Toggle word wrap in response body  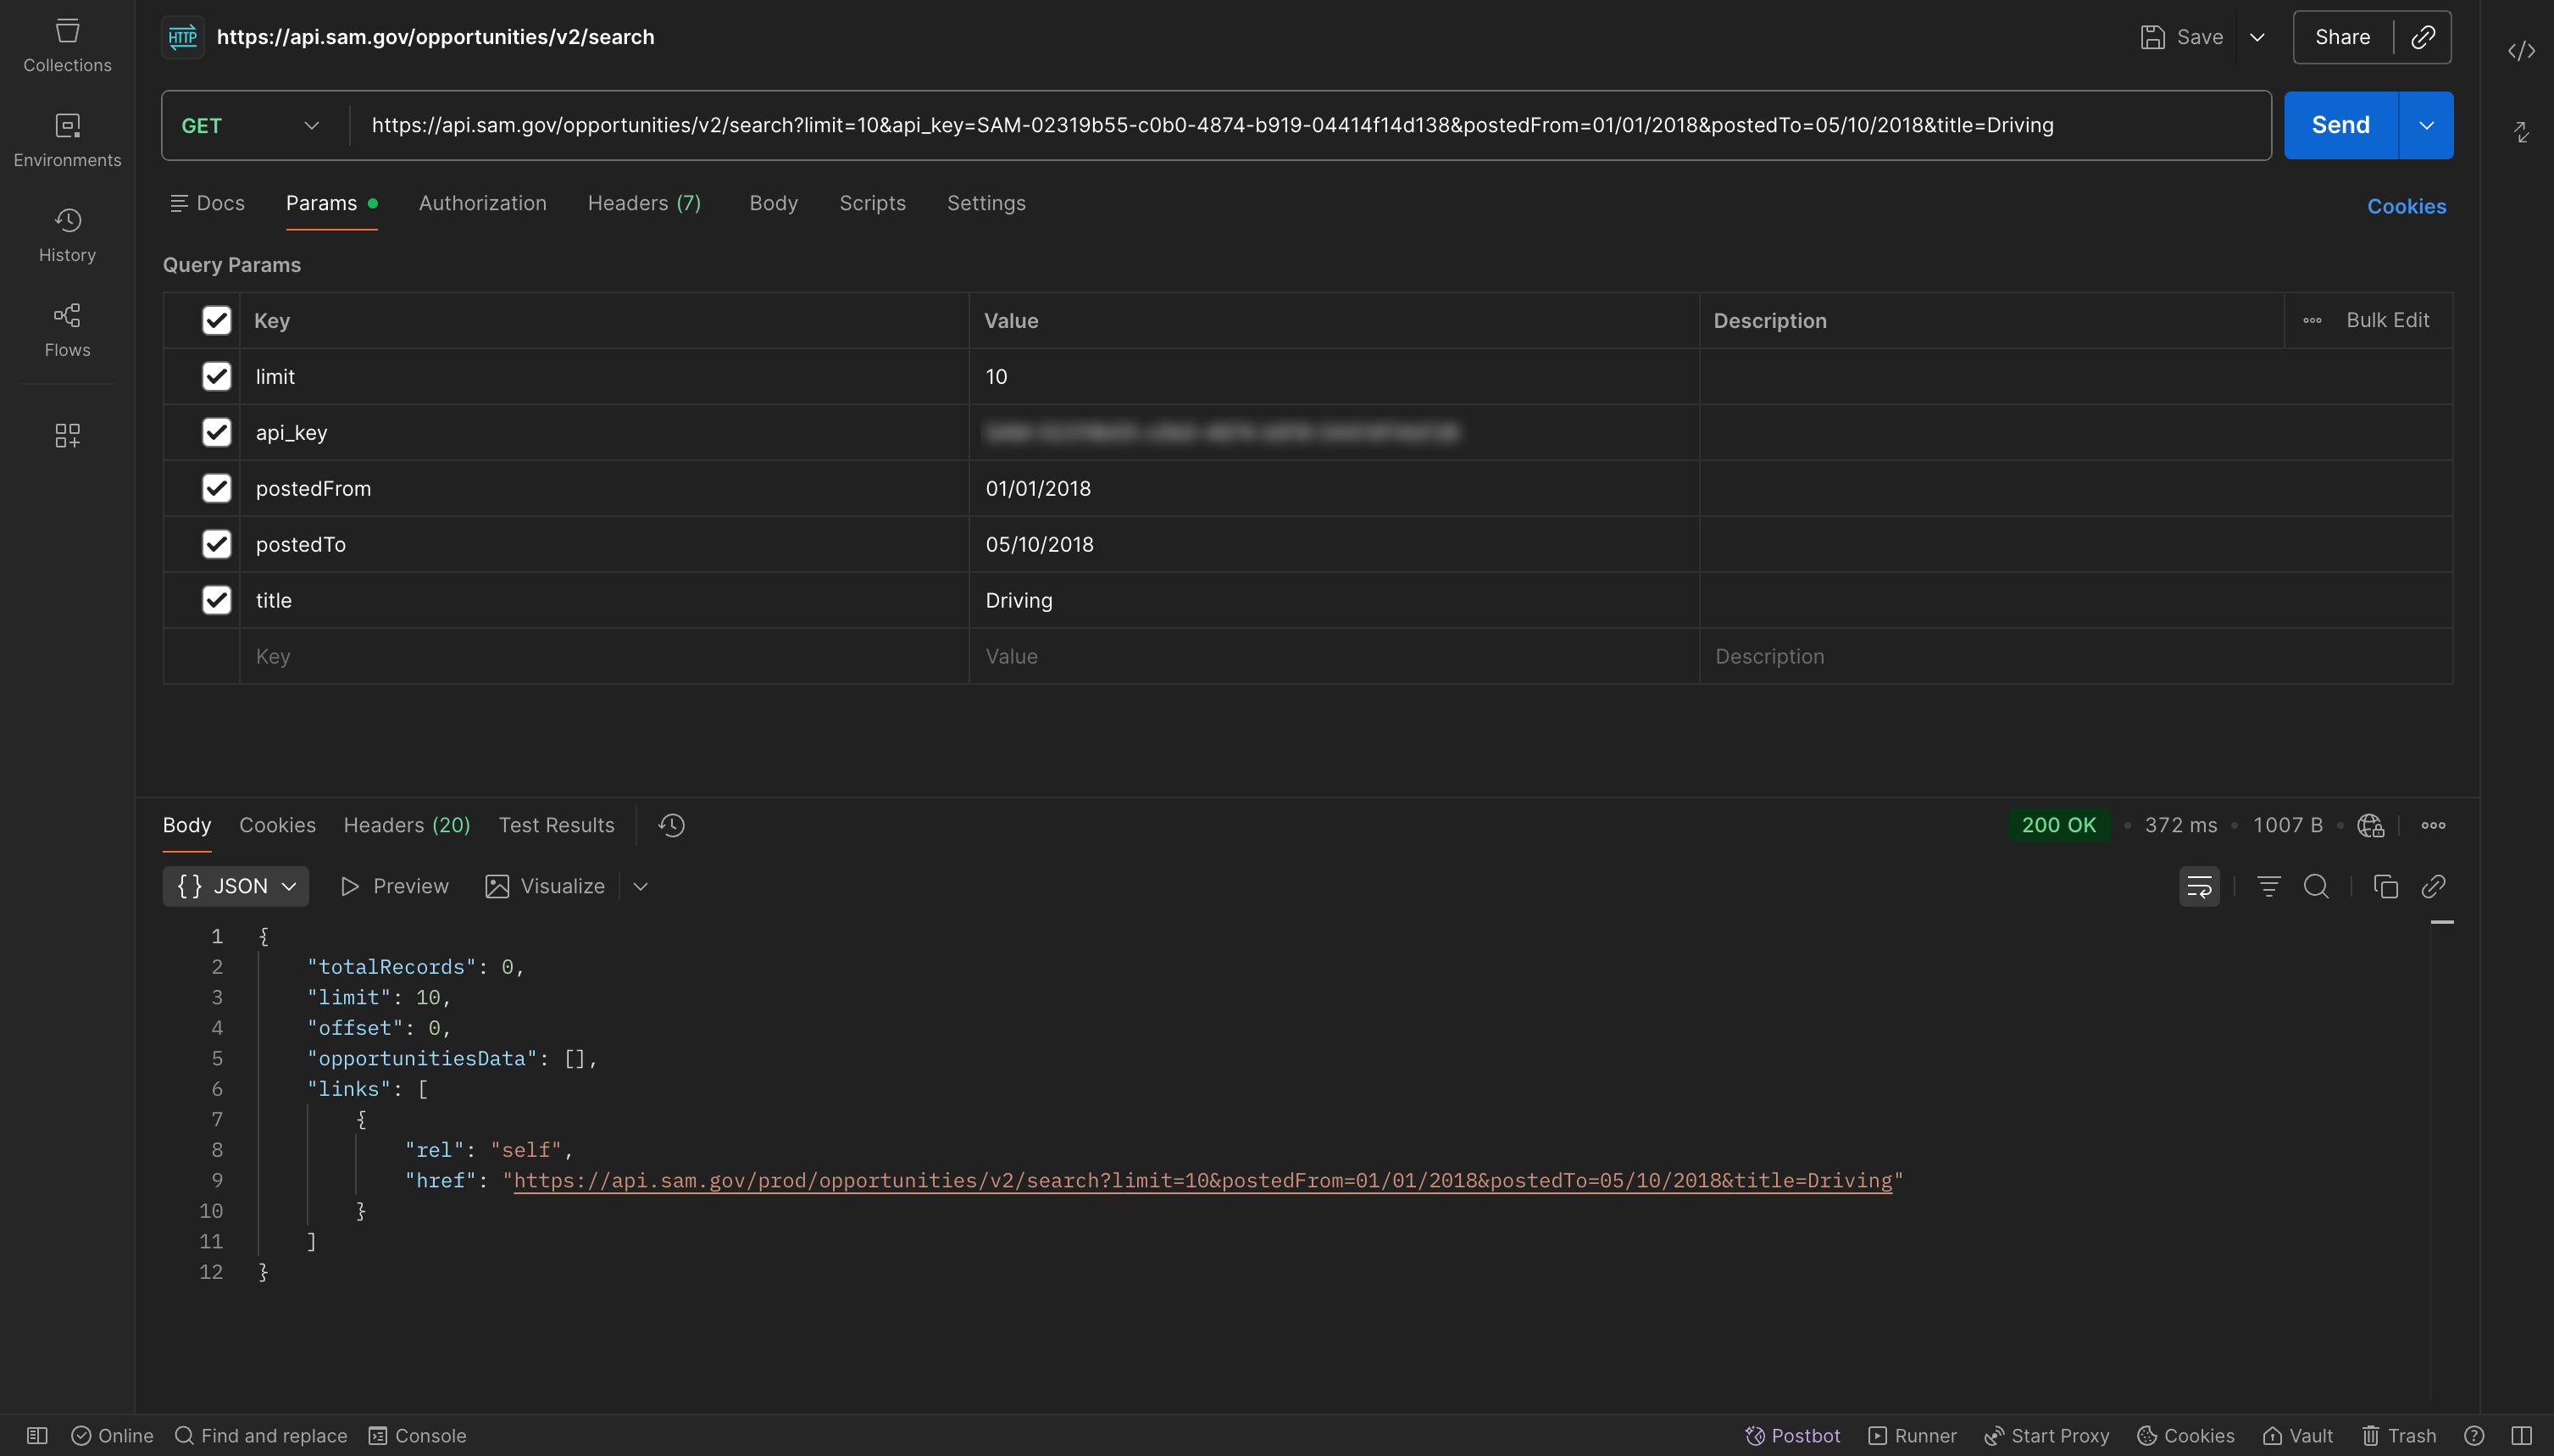pyautogui.click(x=2199, y=886)
